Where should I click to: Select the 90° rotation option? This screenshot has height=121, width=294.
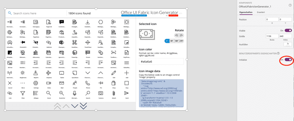coord(172,41)
